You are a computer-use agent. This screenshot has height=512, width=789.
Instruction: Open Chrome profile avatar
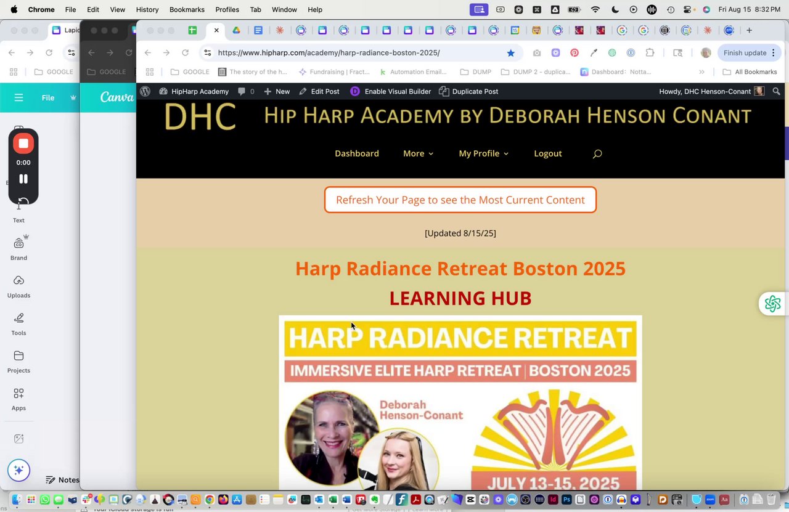click(x=706, y=53)
